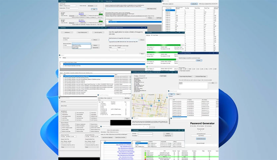Click the Add button in the Active Ping window

click(x=94, y=9)
